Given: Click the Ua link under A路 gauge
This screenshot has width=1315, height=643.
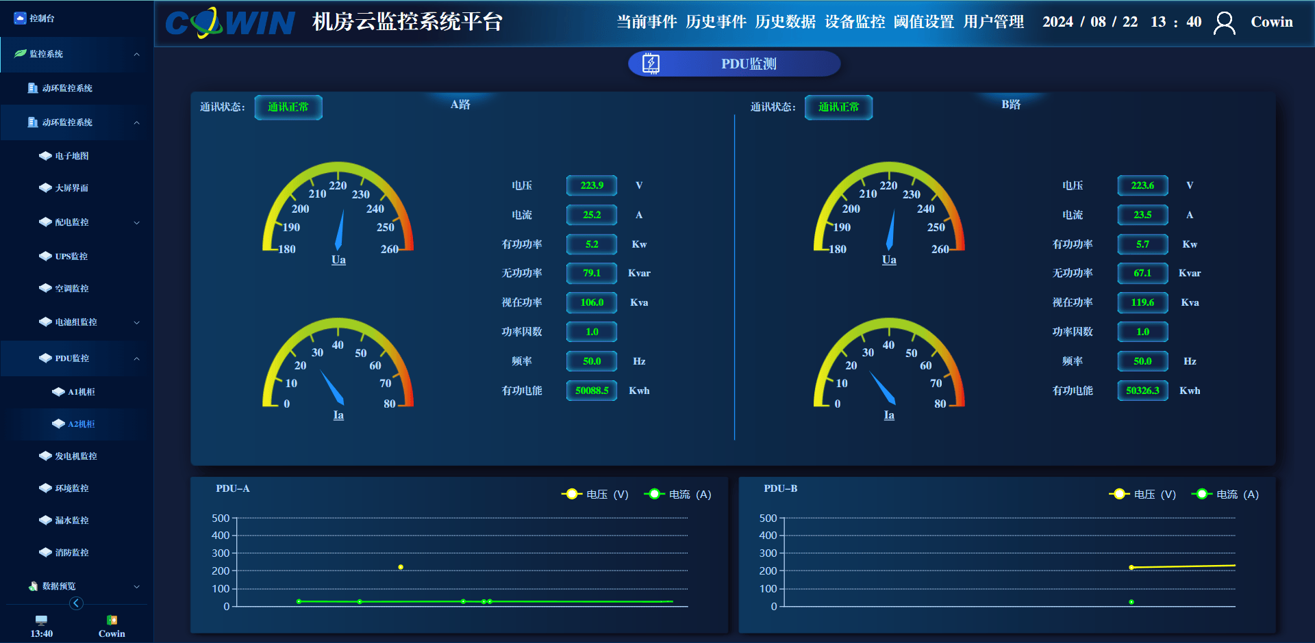Looking at the screenshot, I should pos(338,259).
